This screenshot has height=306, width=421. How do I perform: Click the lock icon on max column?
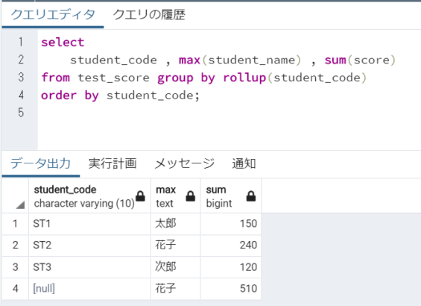click(190, 196)
